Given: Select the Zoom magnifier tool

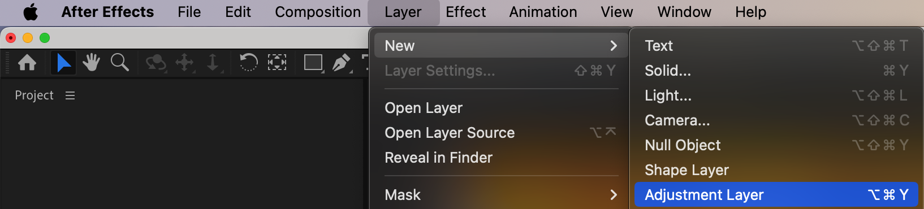Looking at the screenshot, I should [x=119, y=62].
